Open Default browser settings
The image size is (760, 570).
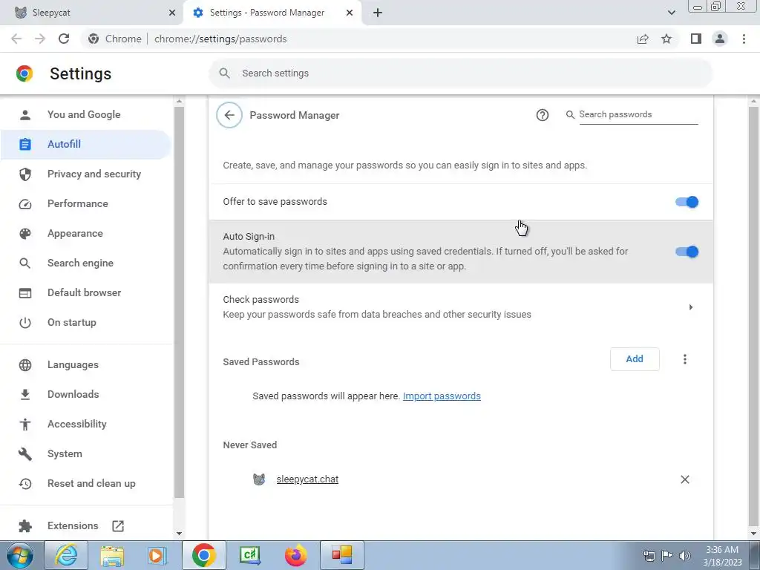(86, 292)
